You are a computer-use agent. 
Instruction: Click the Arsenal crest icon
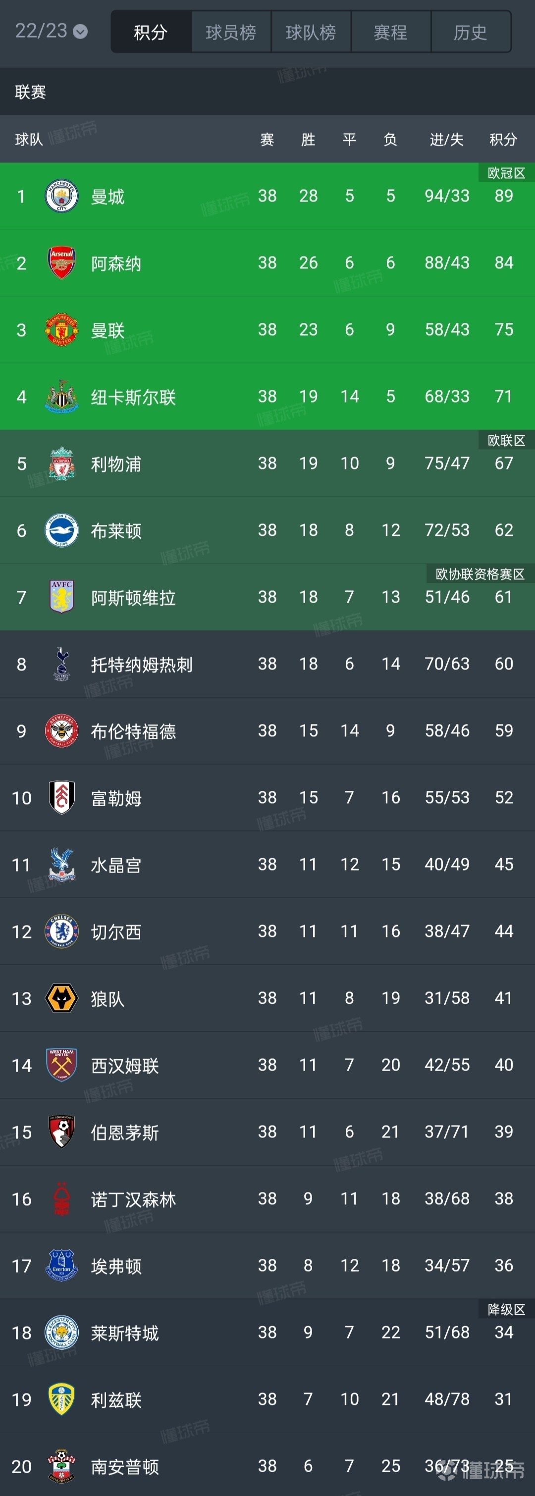[61, 263]
